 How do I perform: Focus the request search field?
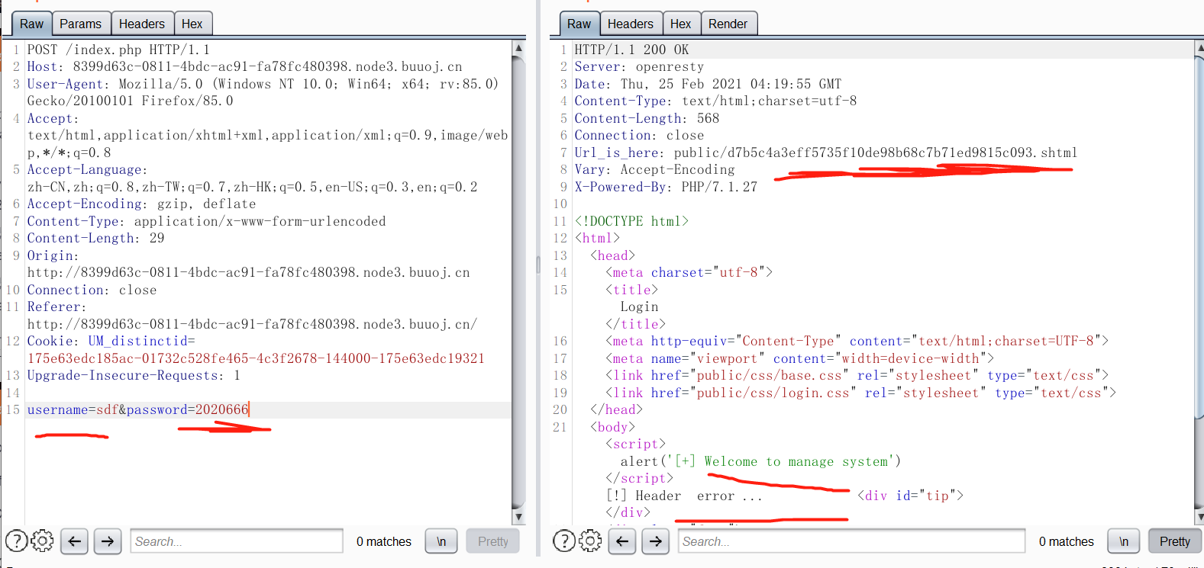(237, 541)
